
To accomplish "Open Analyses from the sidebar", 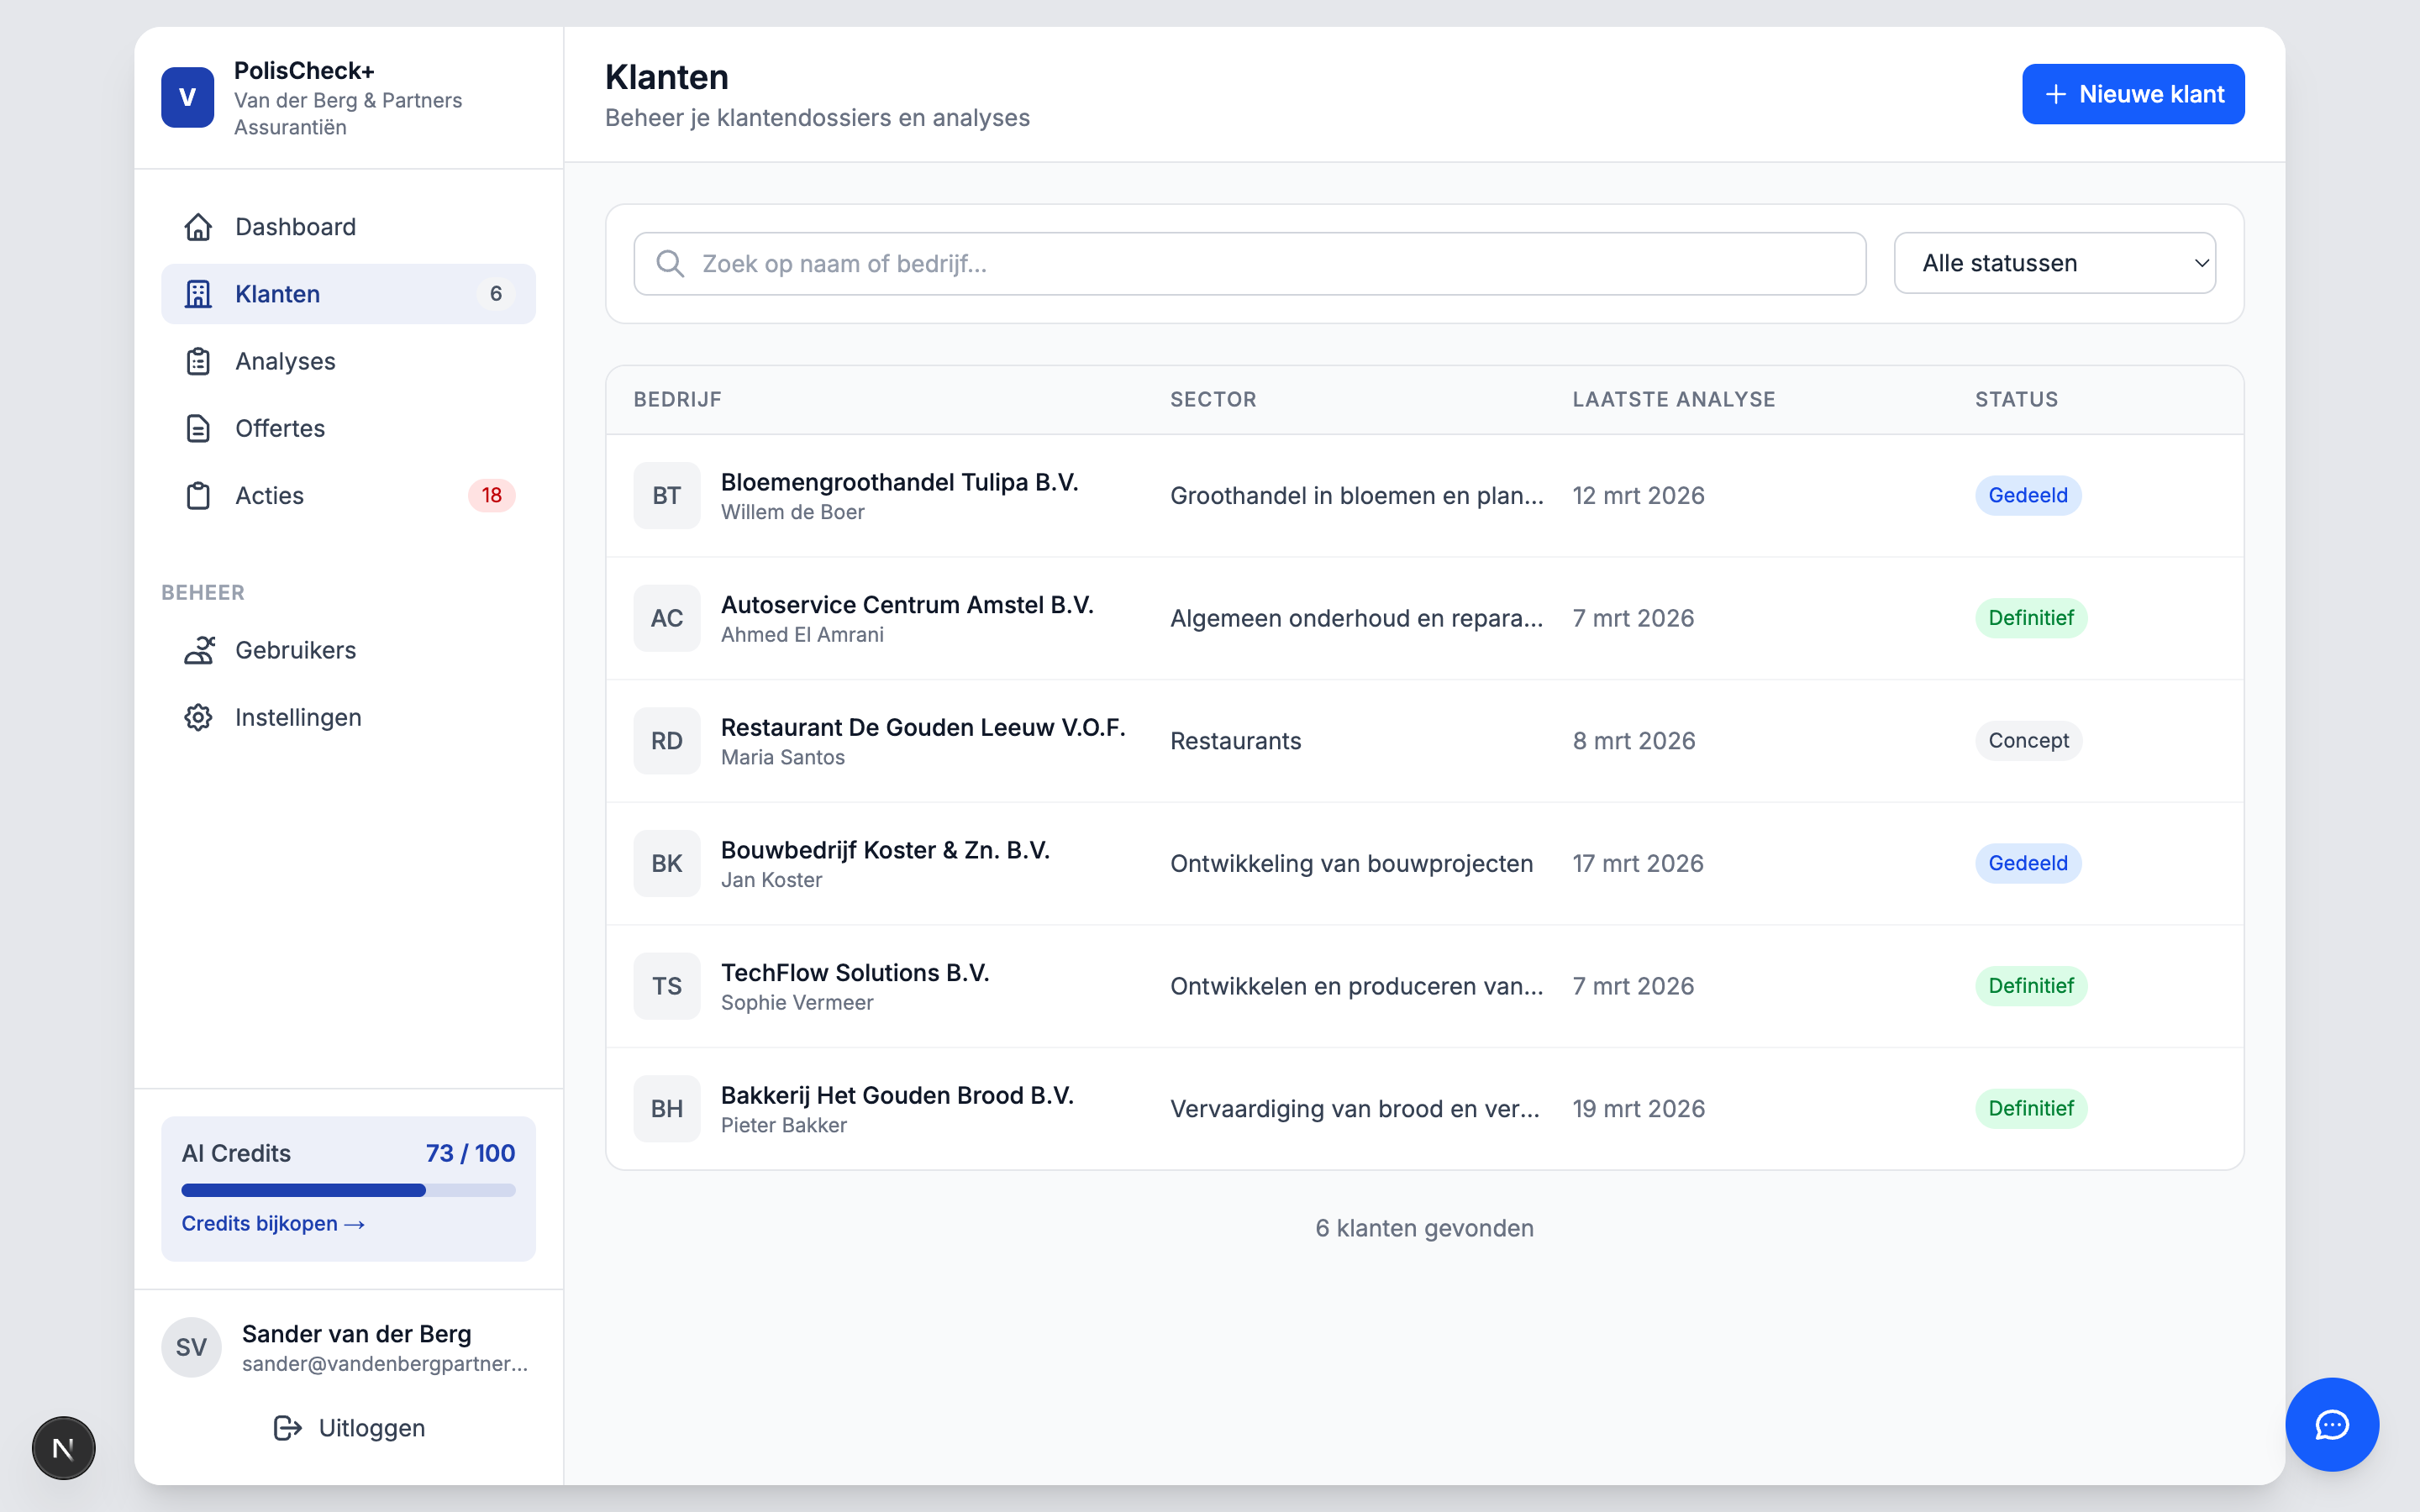I will [x=348, y=361].
